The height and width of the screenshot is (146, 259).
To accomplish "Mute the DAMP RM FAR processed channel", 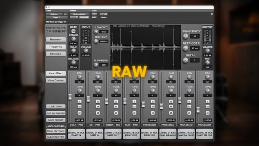I will click(x=208, y=107).
